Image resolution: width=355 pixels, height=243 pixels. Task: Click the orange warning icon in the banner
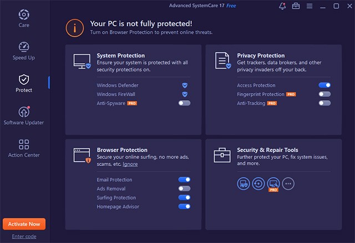74,27
